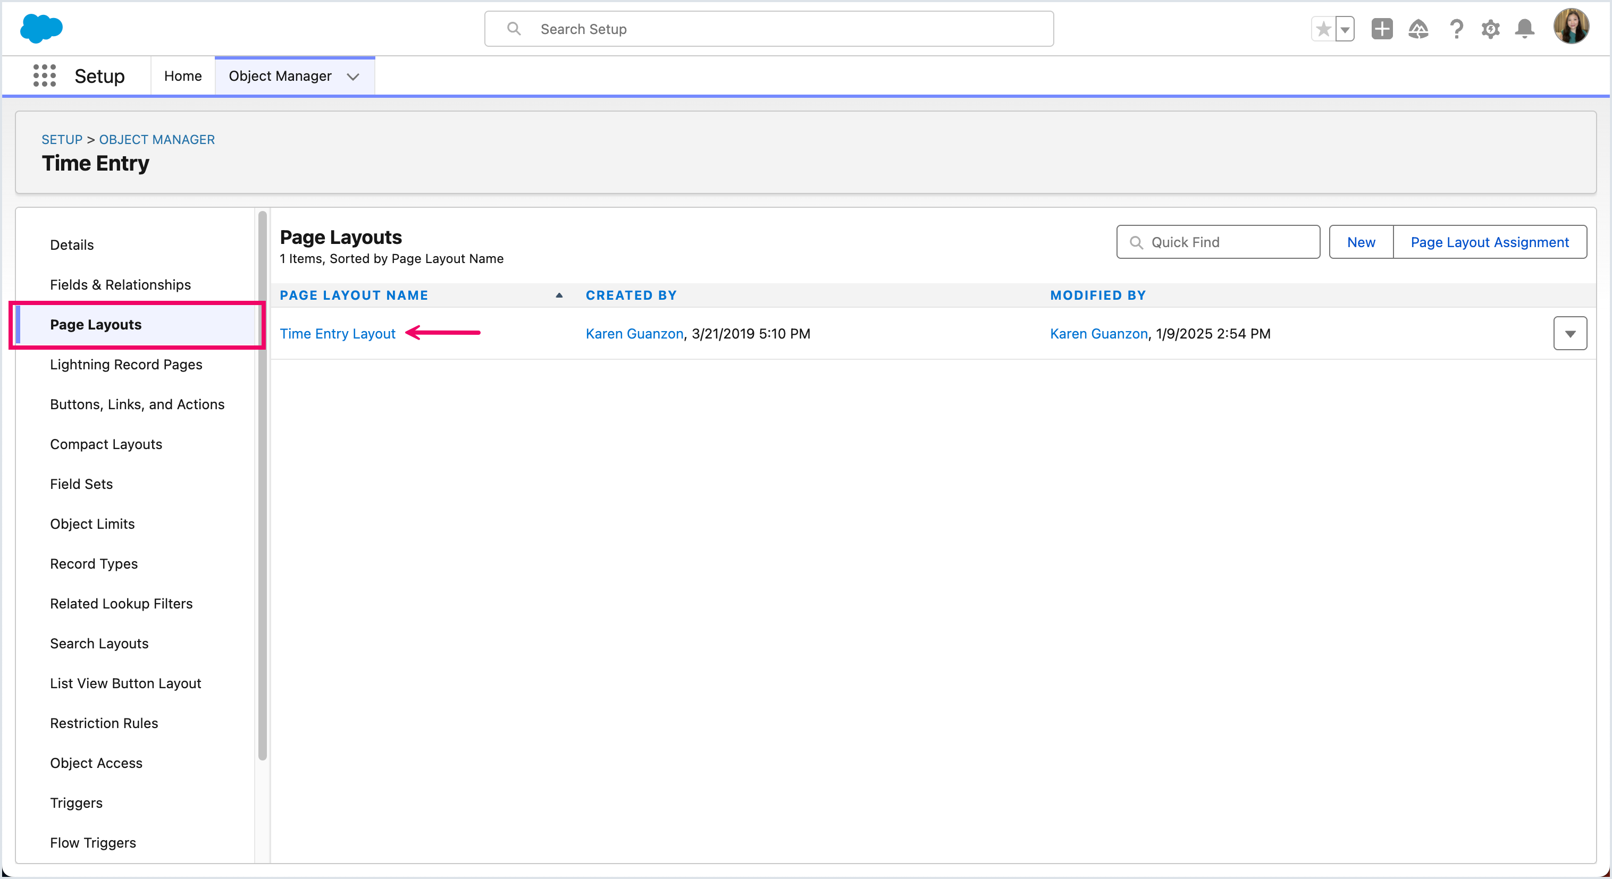
Task: Click the Page Layouts heading text
Action: 340,237
